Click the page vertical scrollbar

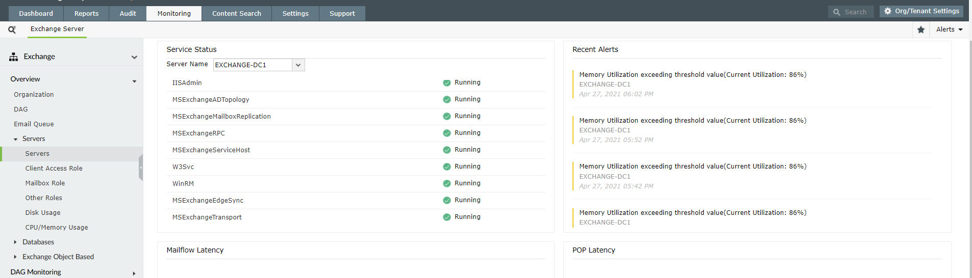tap(970, 153)
